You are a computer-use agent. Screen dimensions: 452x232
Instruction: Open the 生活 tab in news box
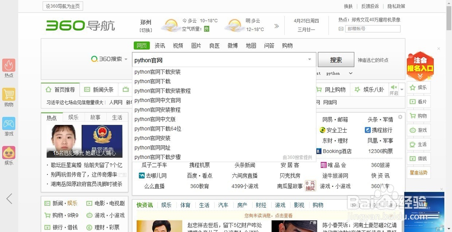[x=117, y=117]
